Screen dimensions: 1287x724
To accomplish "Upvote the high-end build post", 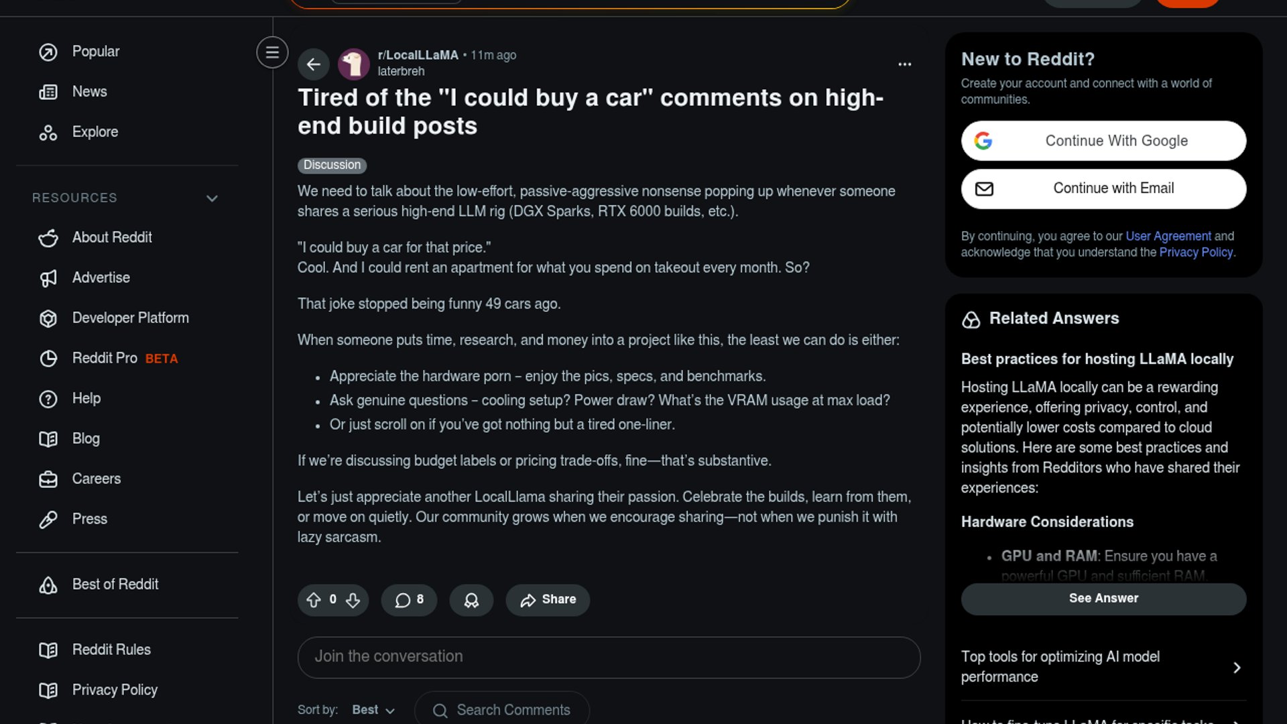I will click(x=314, y=600).
